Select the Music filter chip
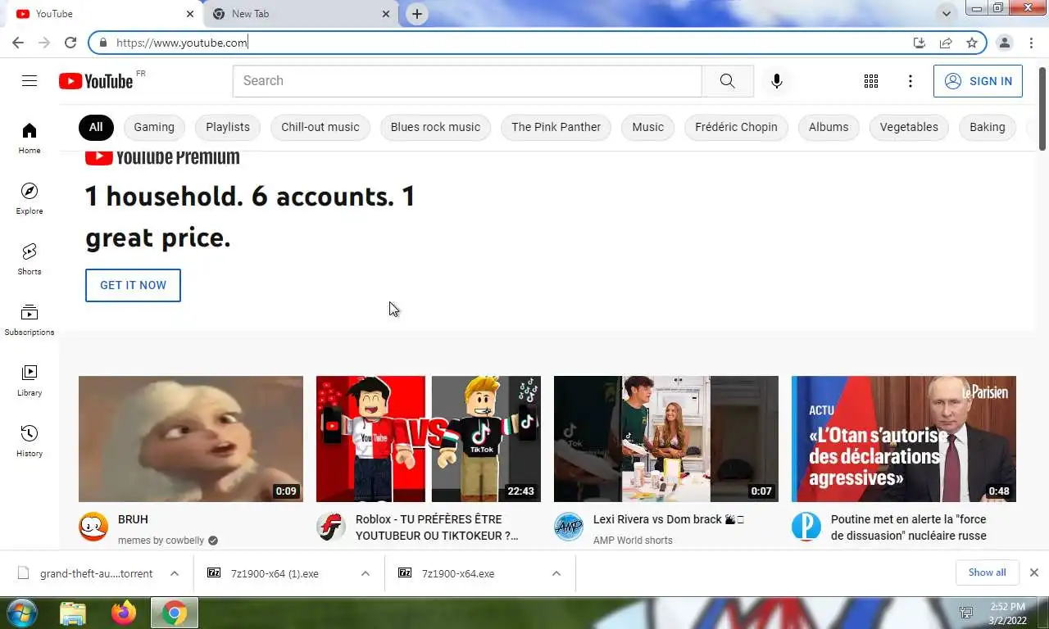Image resolution: width=1049 pixels, height=629 pixels. [648, 127]
